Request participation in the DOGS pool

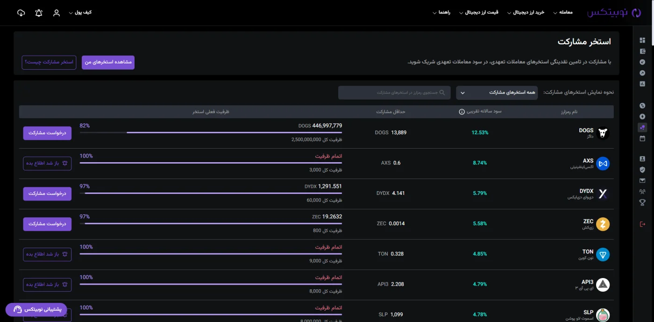pyautogui.click(x=47, y=133)
